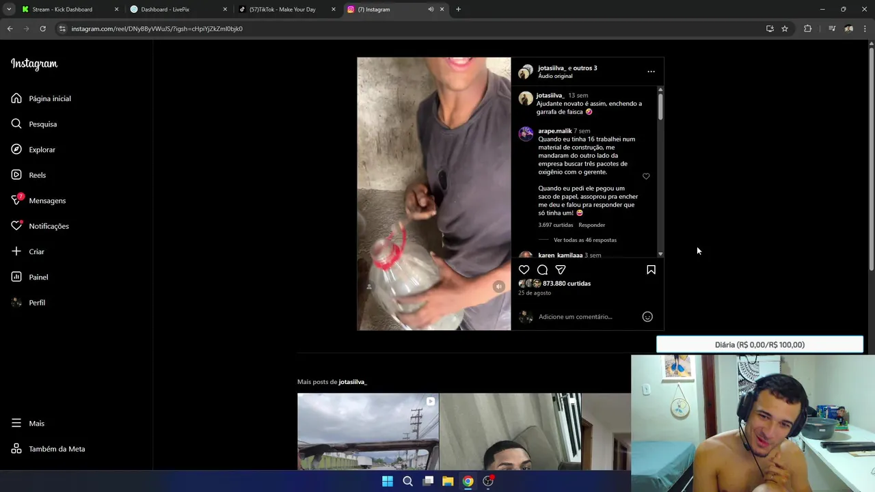This screenshot has width=875, height=492.
Task: Click tagged people icon on reel video
Action: pyautogui.click(x=369, y=287)
